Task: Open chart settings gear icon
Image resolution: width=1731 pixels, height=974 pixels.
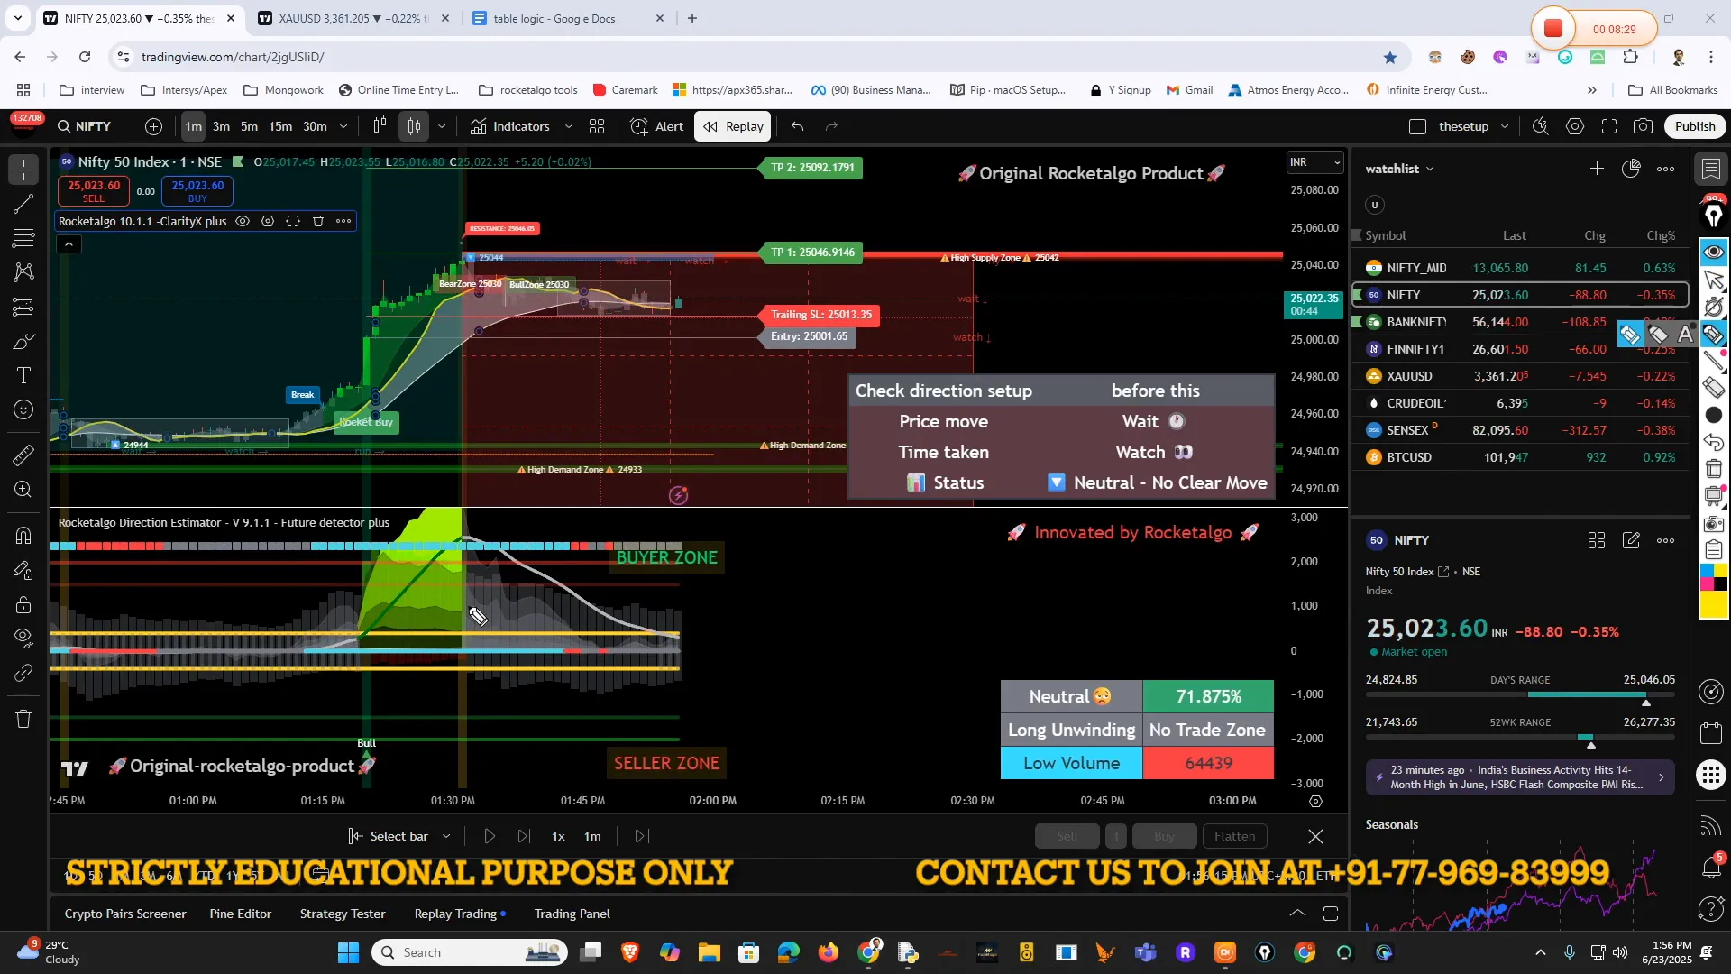Action: pyautogui.click(x=1574, y=126)
